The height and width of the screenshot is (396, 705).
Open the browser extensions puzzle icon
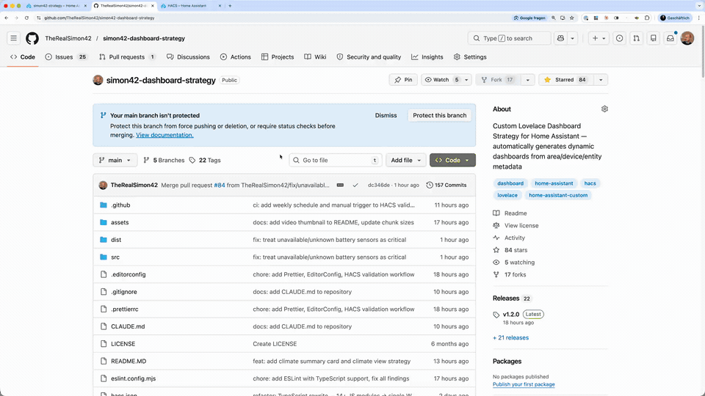[647, 18]
